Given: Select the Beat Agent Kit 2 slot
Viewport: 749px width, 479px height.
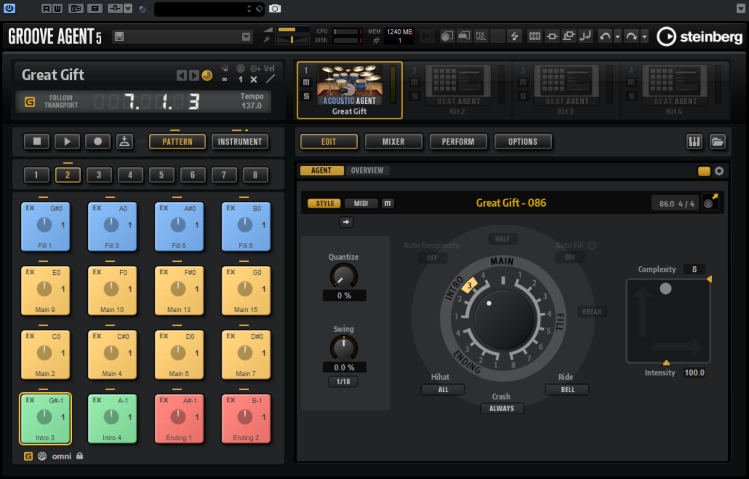Looking at the screenshot, I should pos(457,90).
